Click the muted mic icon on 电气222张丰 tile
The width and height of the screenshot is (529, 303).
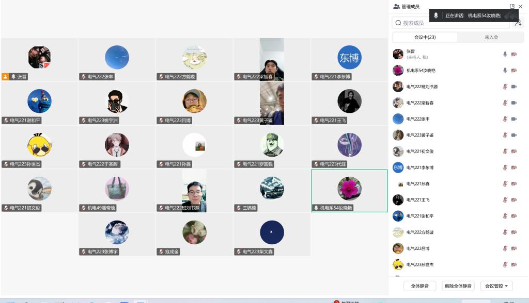[83, 77]
